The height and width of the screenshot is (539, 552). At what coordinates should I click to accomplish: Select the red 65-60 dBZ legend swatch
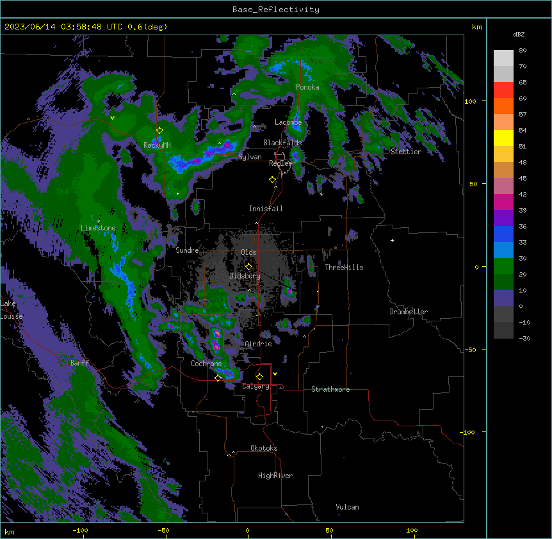(503, 90)
